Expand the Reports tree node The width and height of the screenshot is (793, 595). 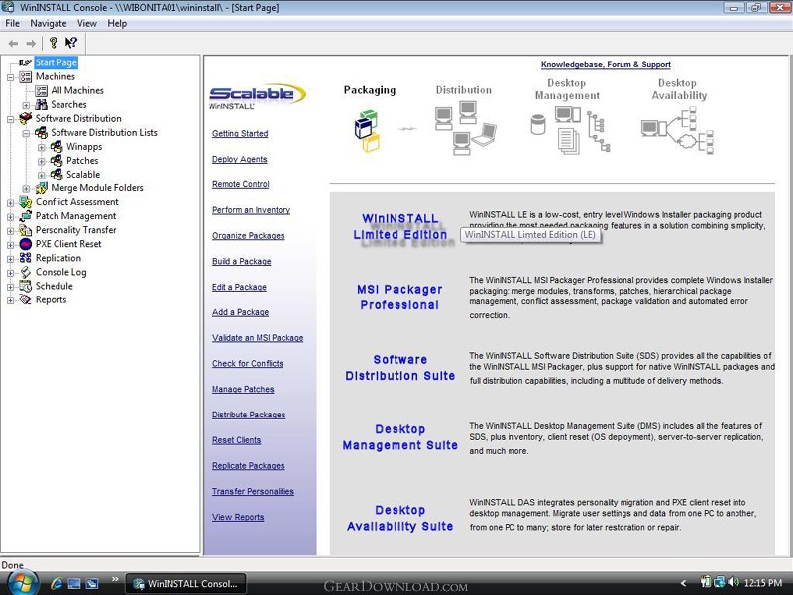coord(10,300)
